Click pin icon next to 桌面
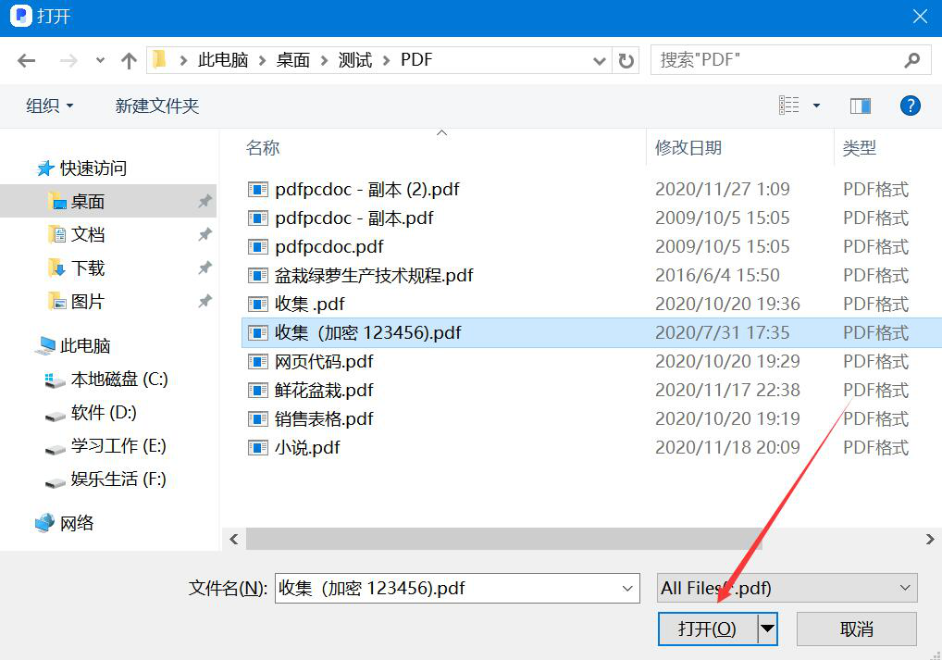This screenshot has height=660, width=942. point(205,202)
